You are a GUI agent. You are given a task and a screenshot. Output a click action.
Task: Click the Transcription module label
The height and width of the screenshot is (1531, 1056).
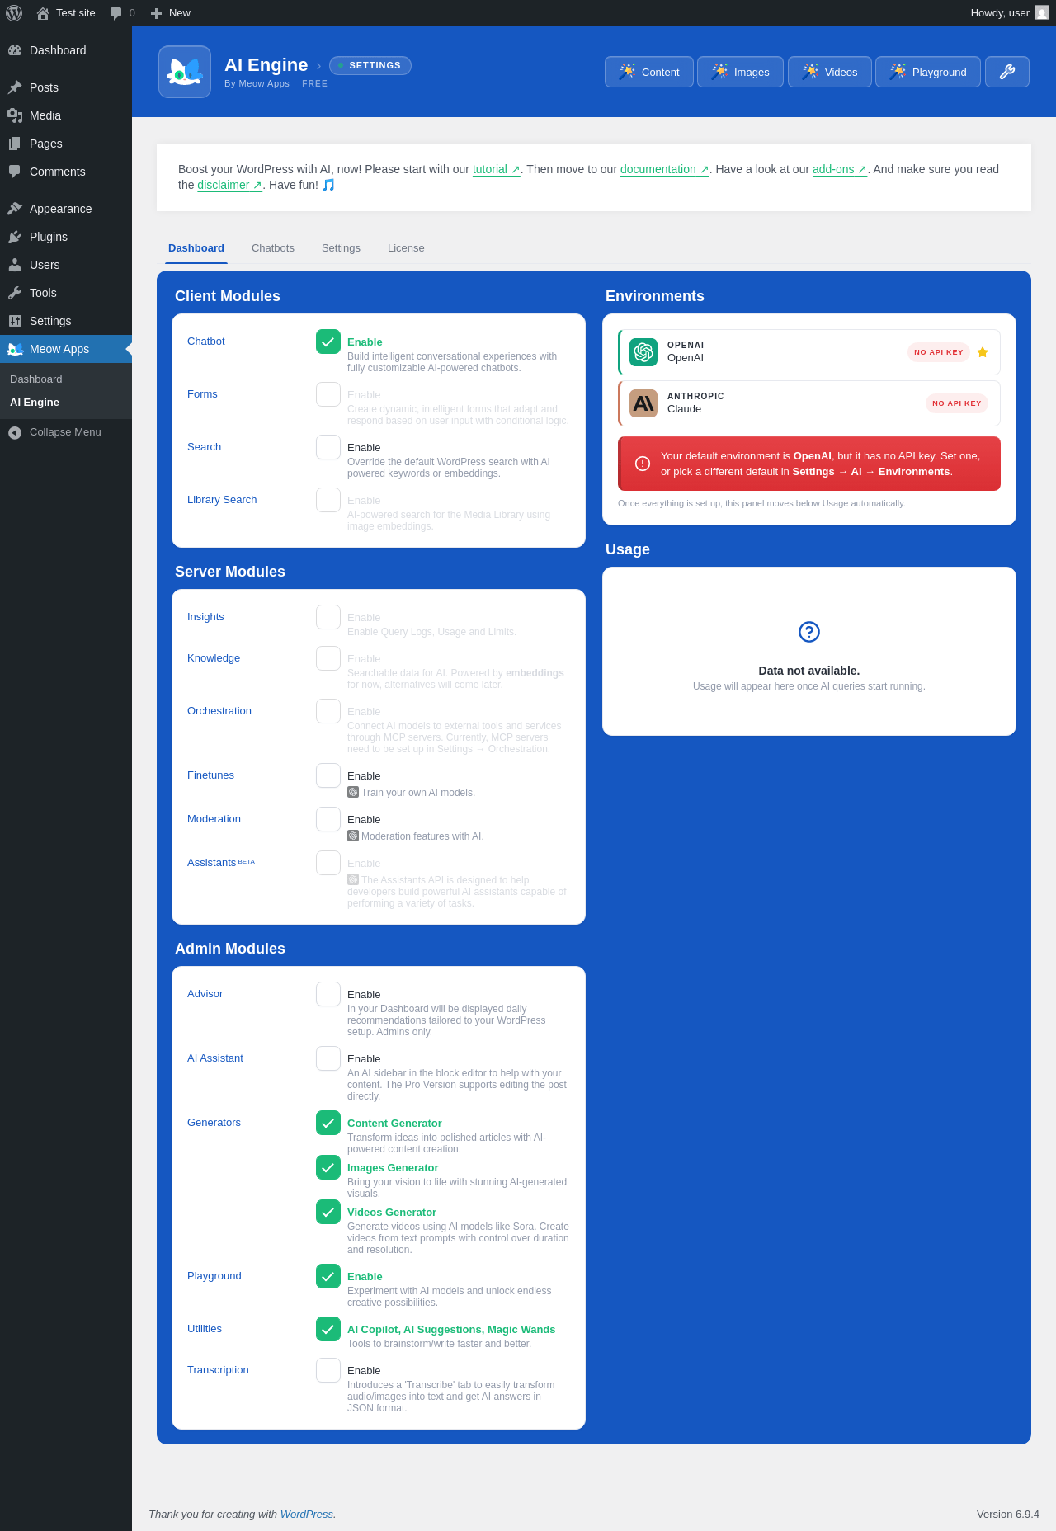coord(218,1370)
